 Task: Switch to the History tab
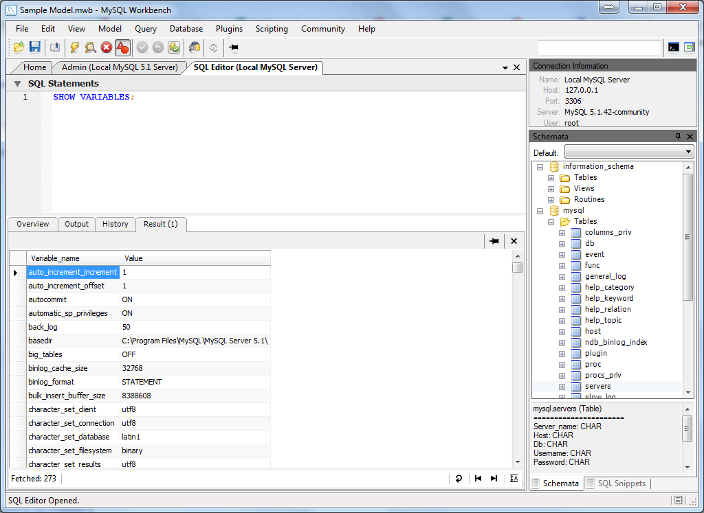click(x=115, y=224)
